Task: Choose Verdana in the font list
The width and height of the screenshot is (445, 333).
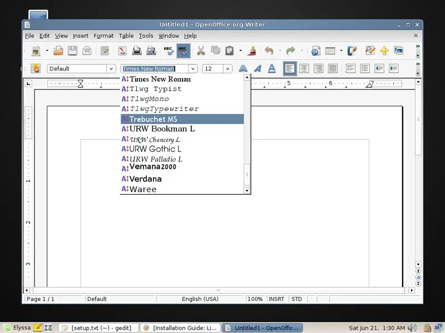Action: click(182, 179)
